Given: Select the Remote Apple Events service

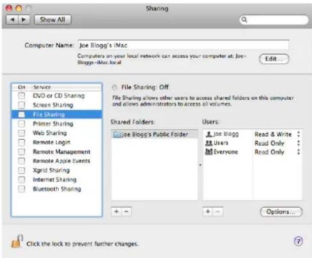Looking at the screenshot, I should coord(57,161).
